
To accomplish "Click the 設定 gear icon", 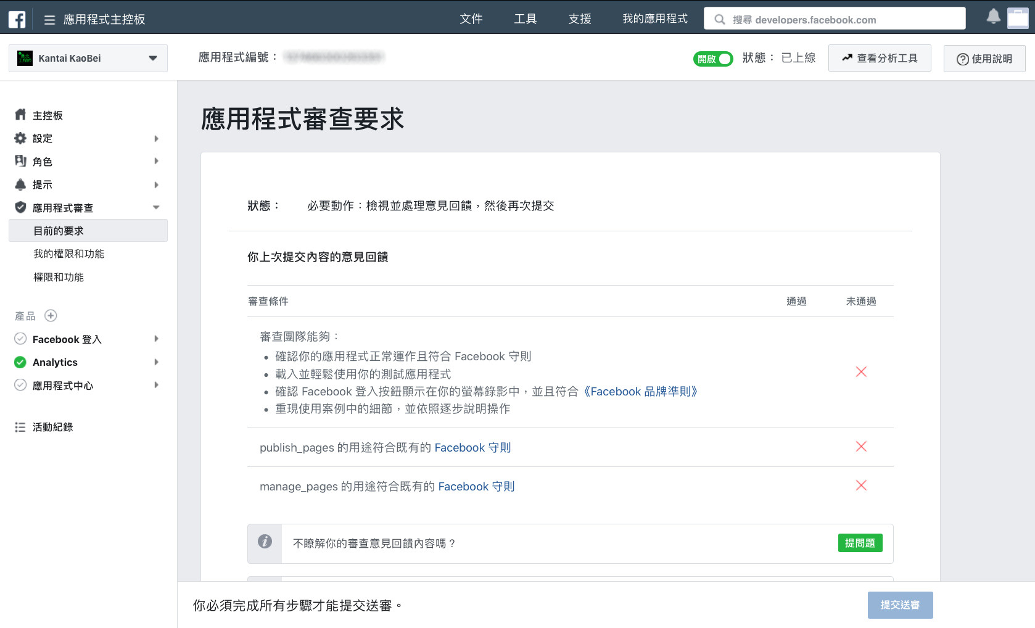I will coord(20,138).
